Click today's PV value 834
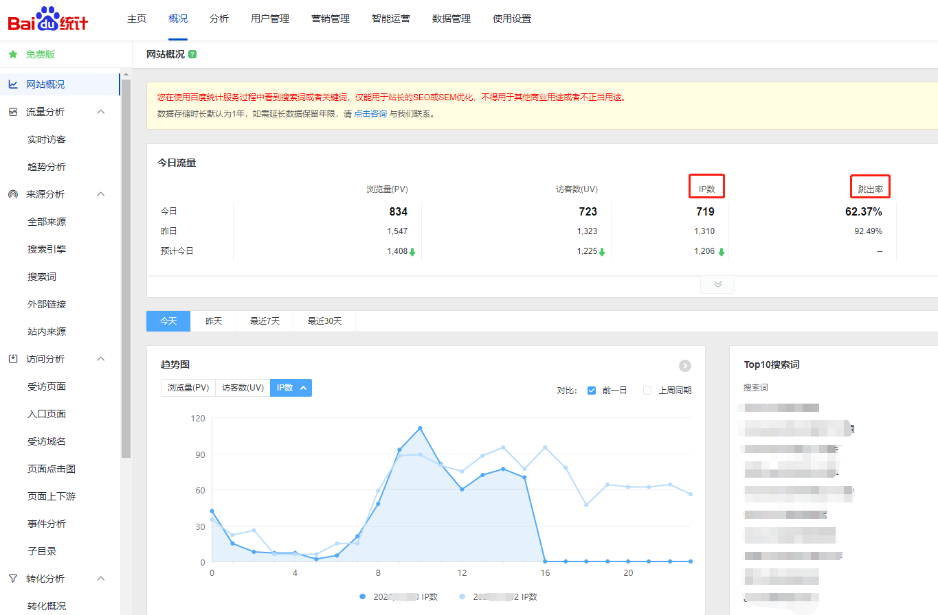 point(398,211)
